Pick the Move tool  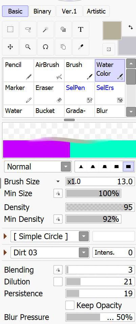pos(10,47)
